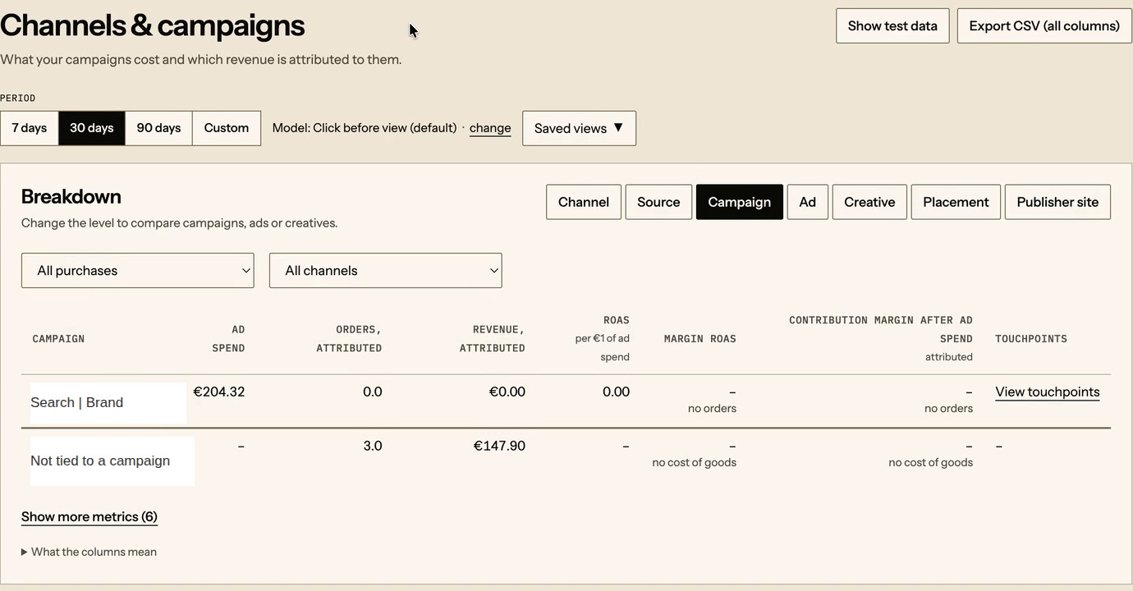Change the attribution model link
1133x591 pixels.
pyautogui.click(x=490, y=128)
